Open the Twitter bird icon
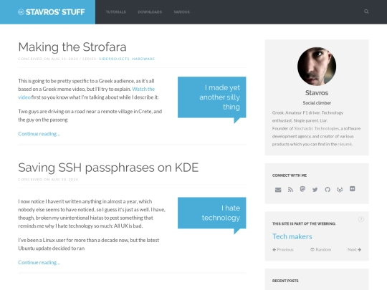The width and height of the screenshot is (387, 290). point(315,190)
